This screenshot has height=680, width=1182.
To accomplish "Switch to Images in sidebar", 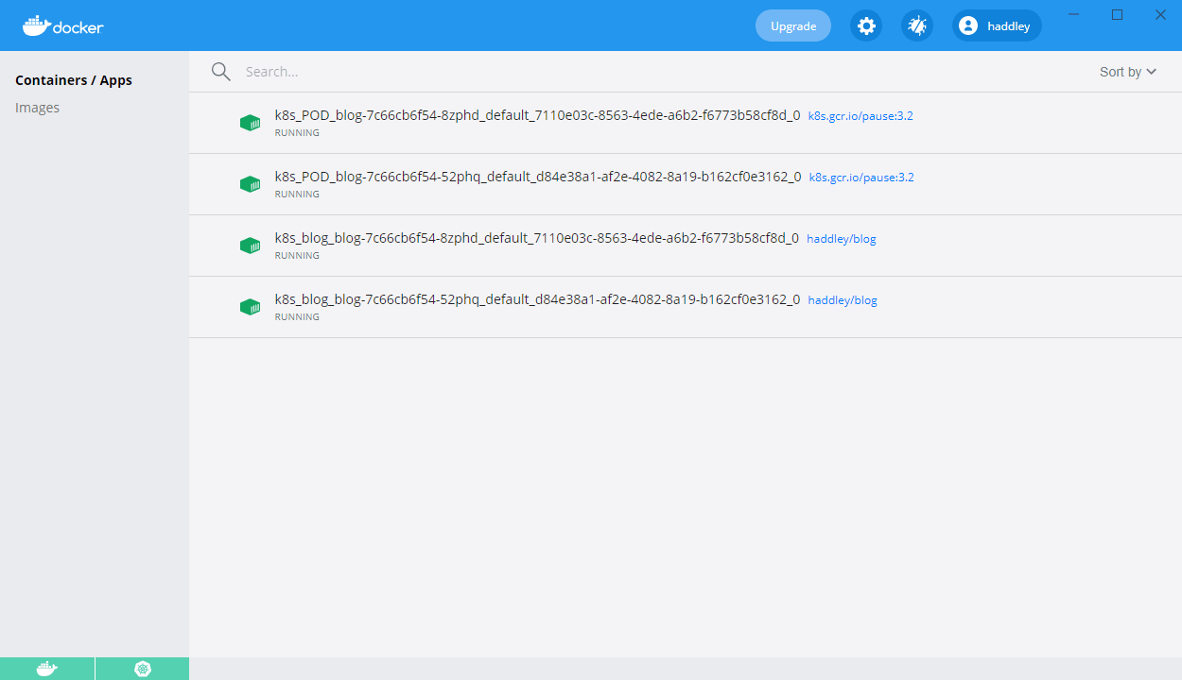I will [38, 108].
